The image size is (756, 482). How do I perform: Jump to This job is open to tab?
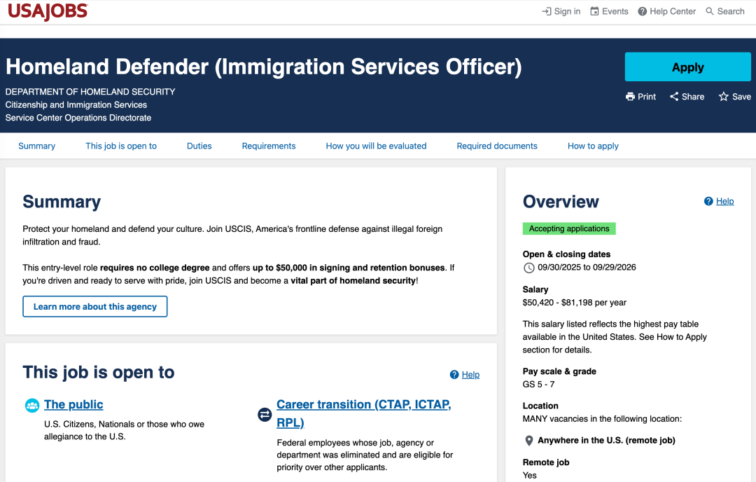point(121,146)
